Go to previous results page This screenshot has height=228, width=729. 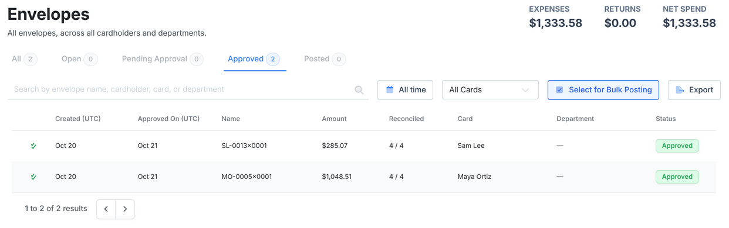pyautogui.click(x=106, y=209)
